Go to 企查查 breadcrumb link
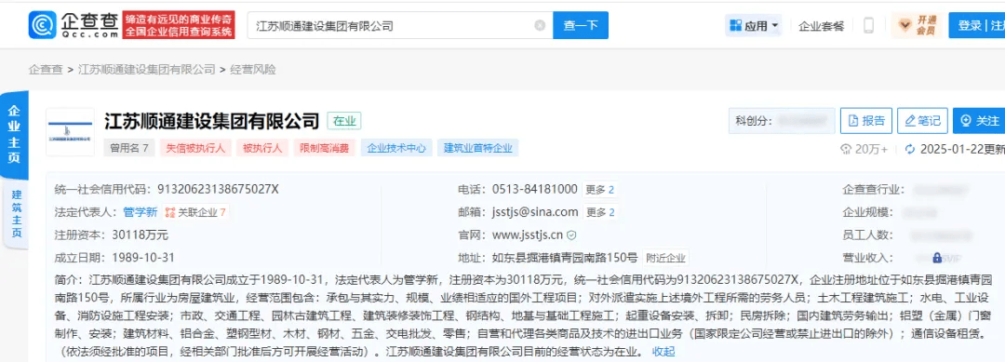Viewport: 1005px width, 362px height. pyautogui.click(x=46, y=70)
